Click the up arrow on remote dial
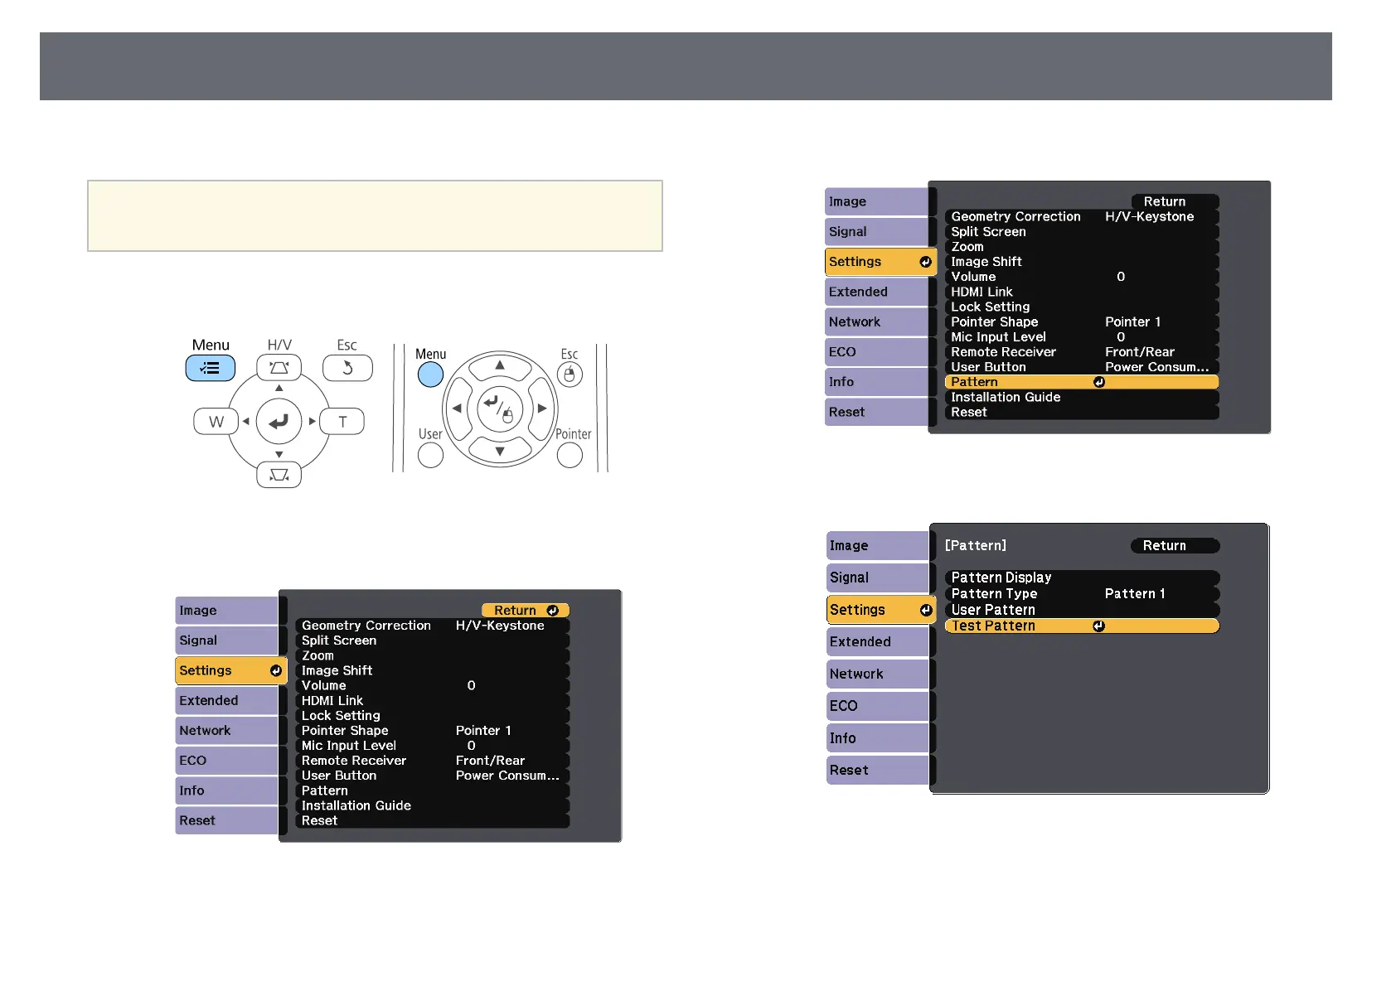 (500, 365)
